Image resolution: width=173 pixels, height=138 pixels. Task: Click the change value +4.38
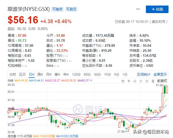47,21
